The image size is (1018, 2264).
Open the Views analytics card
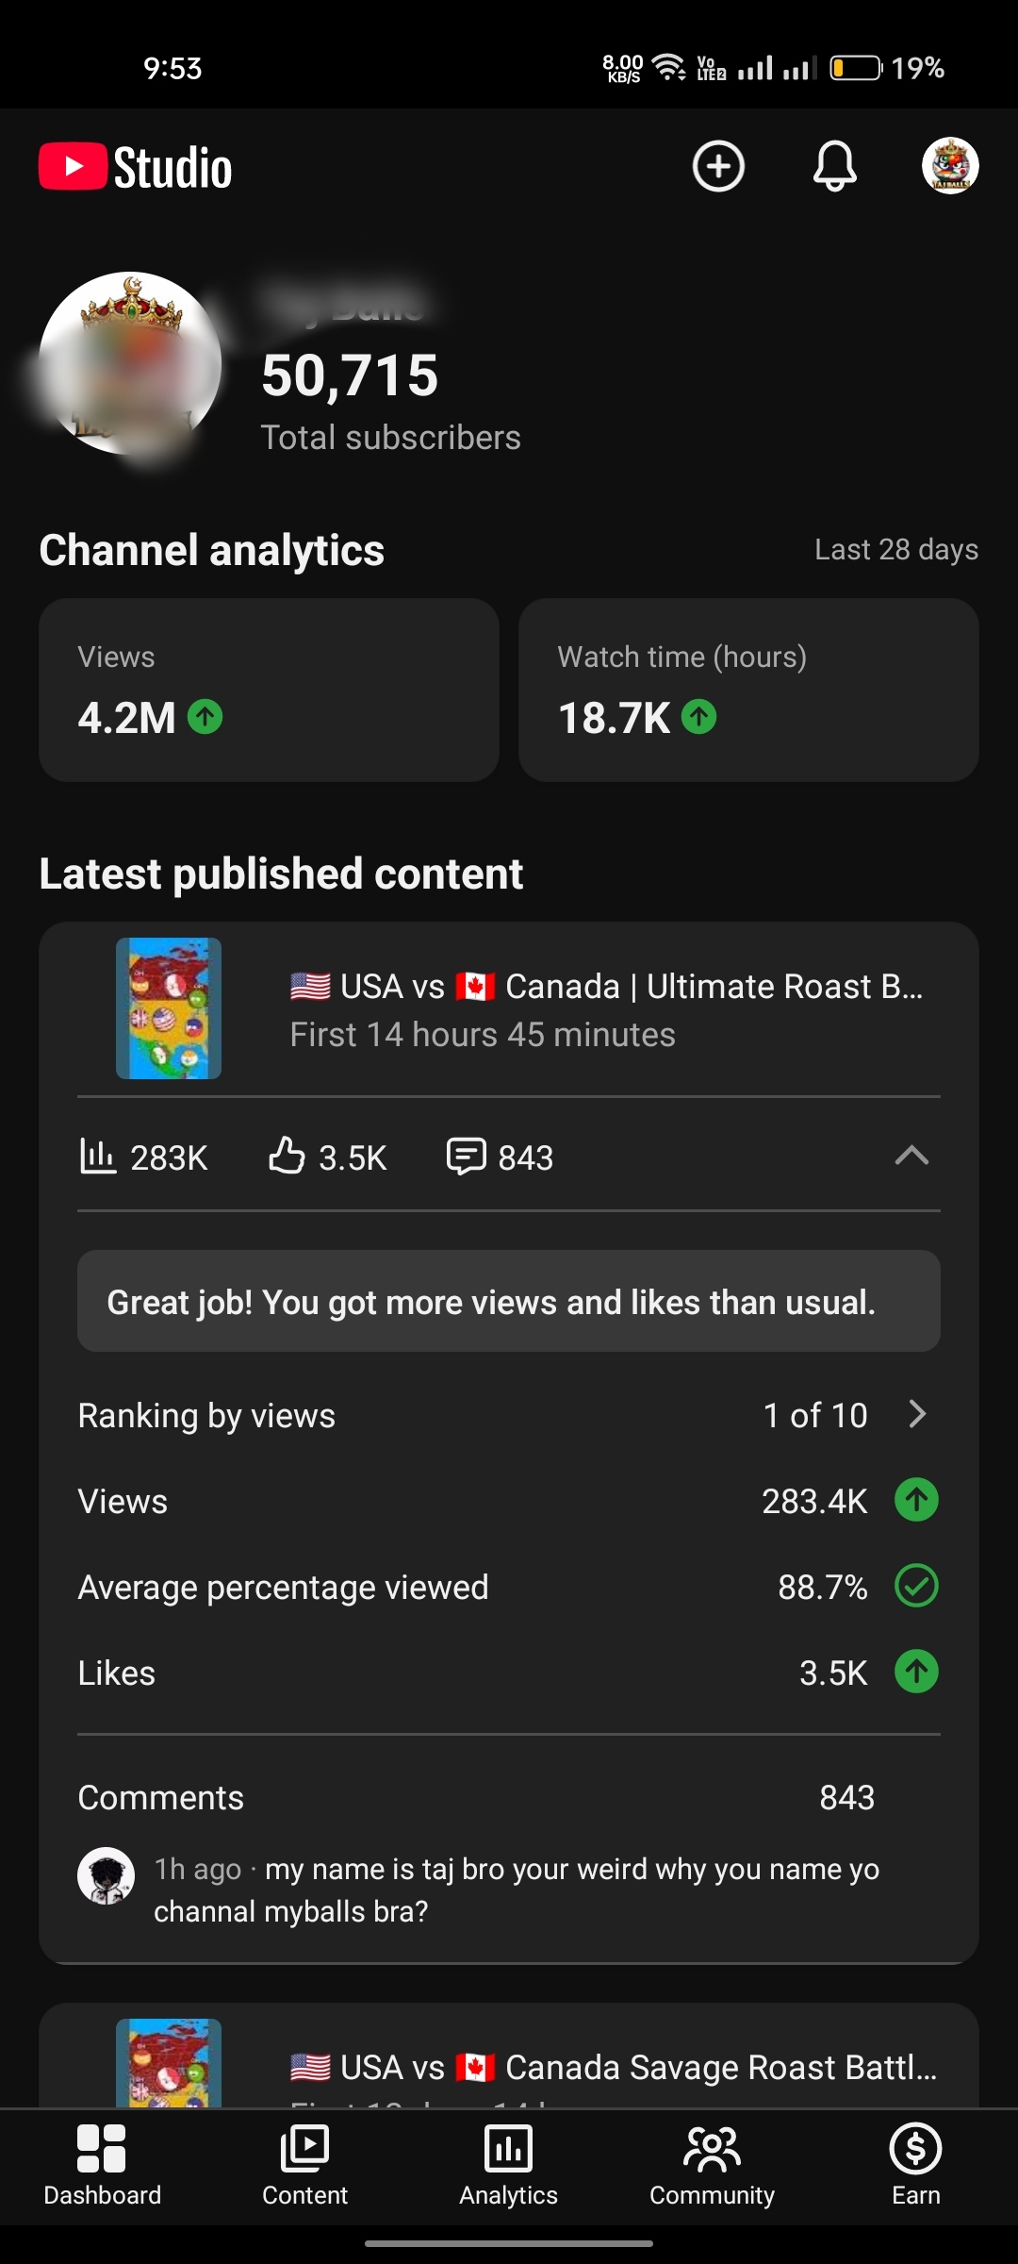tap(269, 690)
